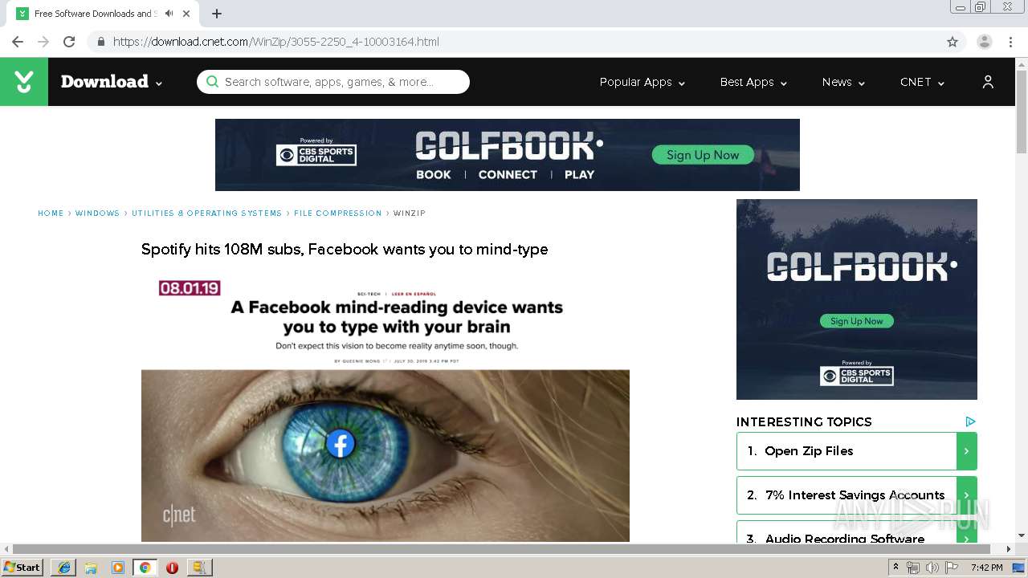This screenshot has height=578, width=1028.
Task: Open the user account icon in site header
Action: [988, 82]
